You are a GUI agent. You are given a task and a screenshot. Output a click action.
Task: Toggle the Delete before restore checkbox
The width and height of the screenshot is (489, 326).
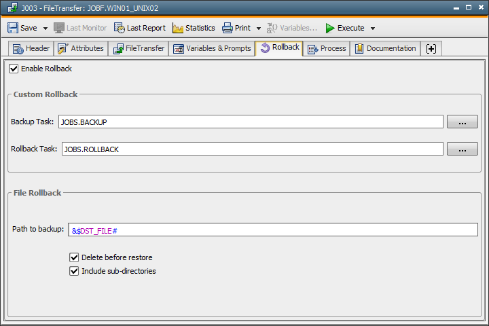tap(74, 257)
